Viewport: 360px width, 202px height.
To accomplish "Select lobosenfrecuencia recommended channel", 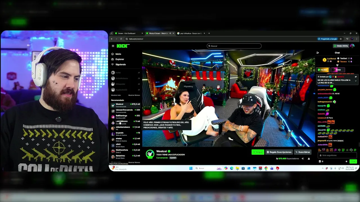I will coord(125,111).
